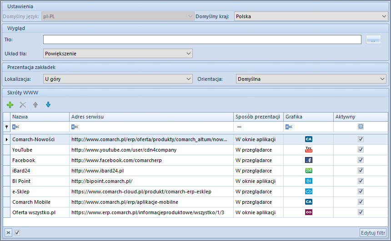The width and height of the screenshot is (391, 241).
Task: Toggle the Aktywny filter row checkbox
Action: pyautogui.click(x=361, y=127)
